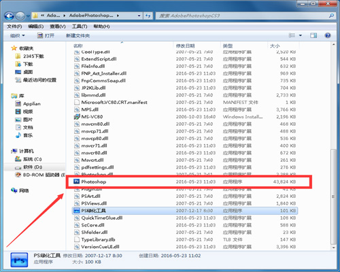Image resolution: width=340 pixels, height=272 pixels.
Task: Select FileInfo.dll file icon
Action: 77,66
